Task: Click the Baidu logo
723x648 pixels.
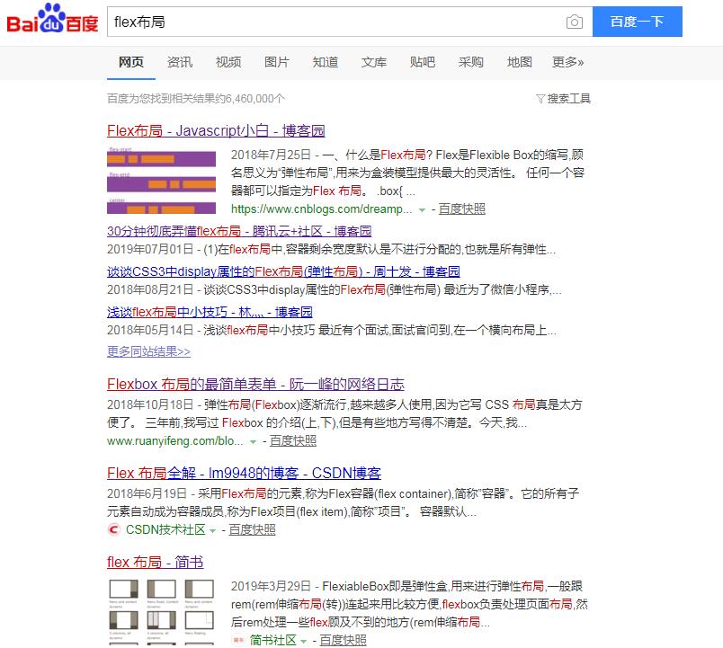Action: tap(52, 20)
